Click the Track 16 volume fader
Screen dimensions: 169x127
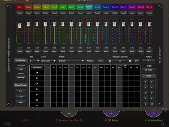149,24
